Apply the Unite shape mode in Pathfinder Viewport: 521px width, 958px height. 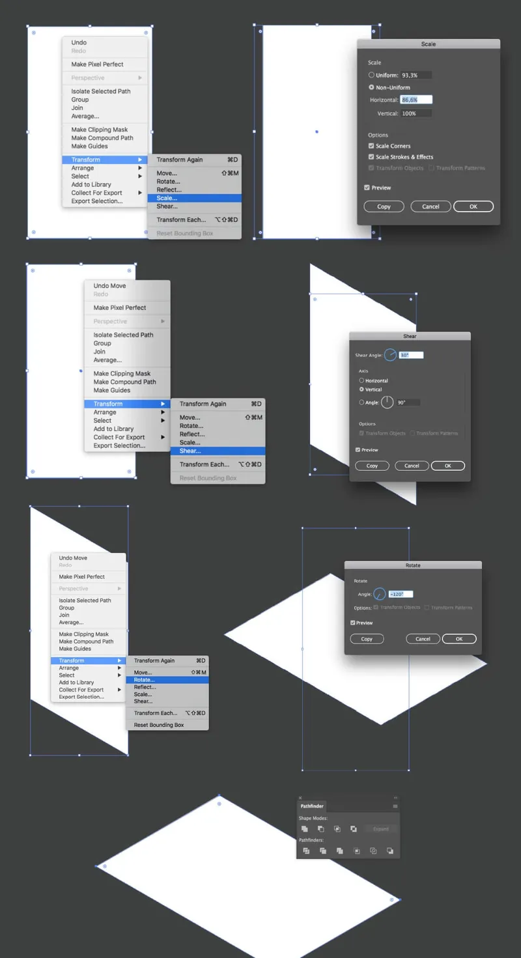tap(305, 829)
